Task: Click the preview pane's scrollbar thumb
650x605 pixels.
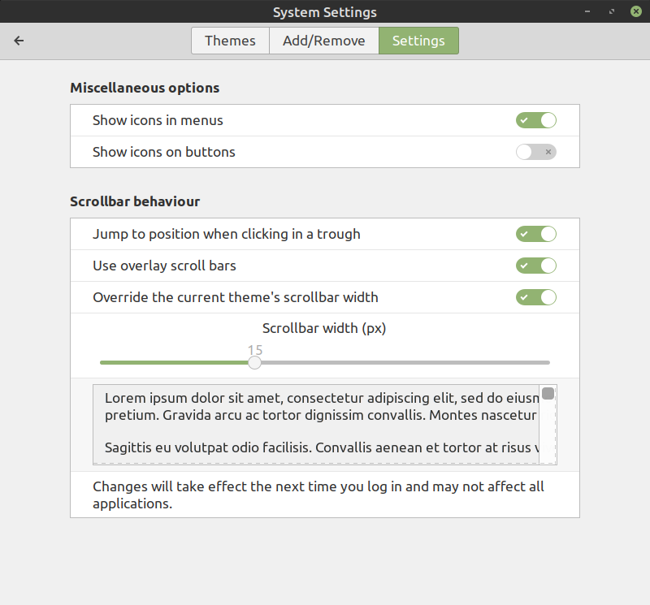Action: click(x=548, y=393)
